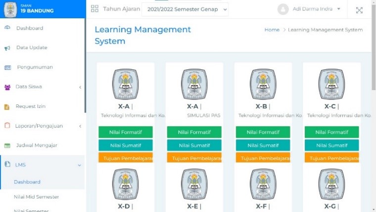Click the Request Izin document icon
The image size is (376, 212).
tap(7, 106)
